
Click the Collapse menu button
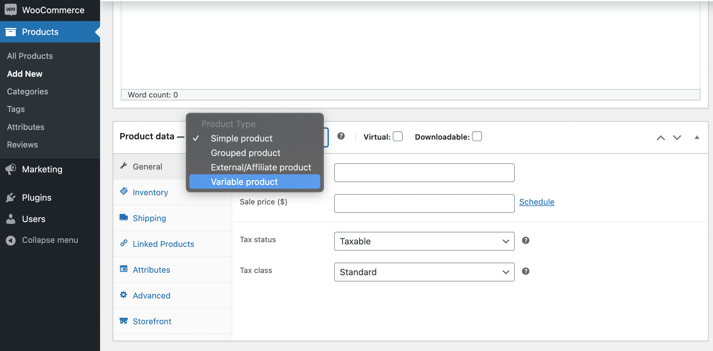coord(50,240)
